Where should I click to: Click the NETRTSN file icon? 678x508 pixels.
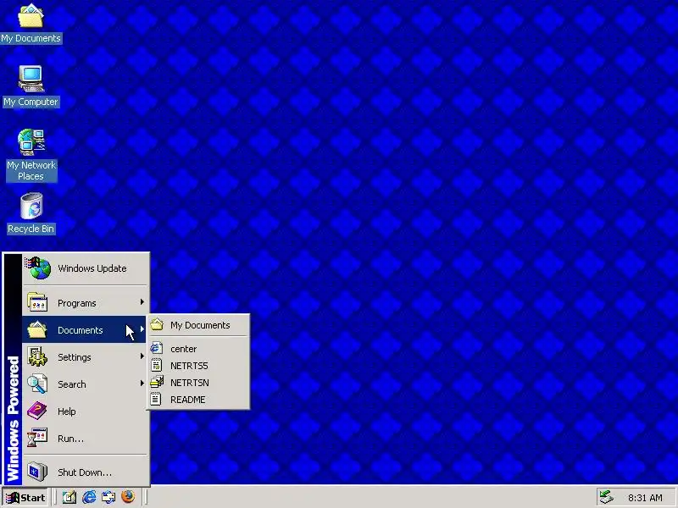point(157,382)
